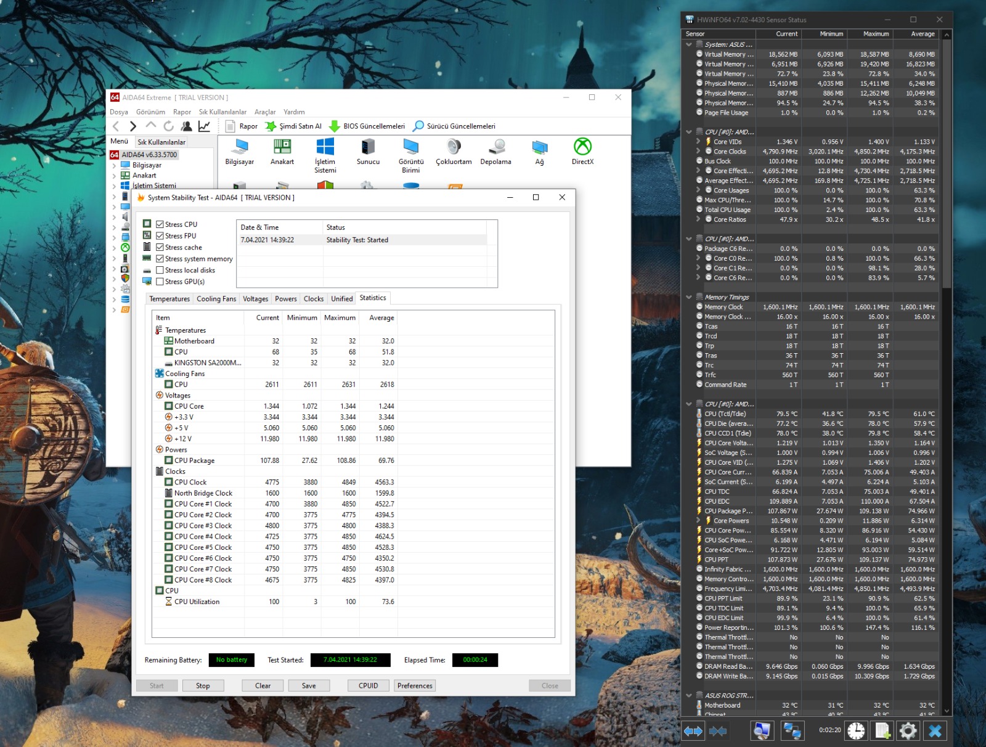Click HWiNFO clock reset icon
The image size is (986, 747).
click(856, 731)
